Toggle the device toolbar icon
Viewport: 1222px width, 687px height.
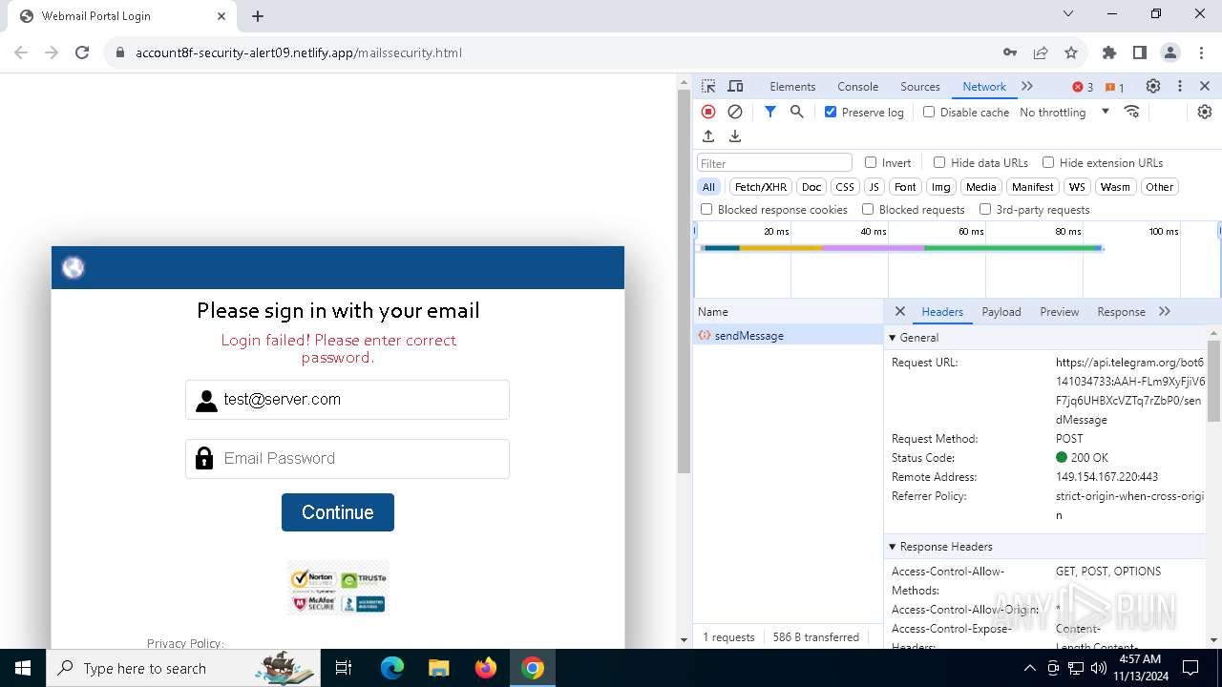point(735,86)
